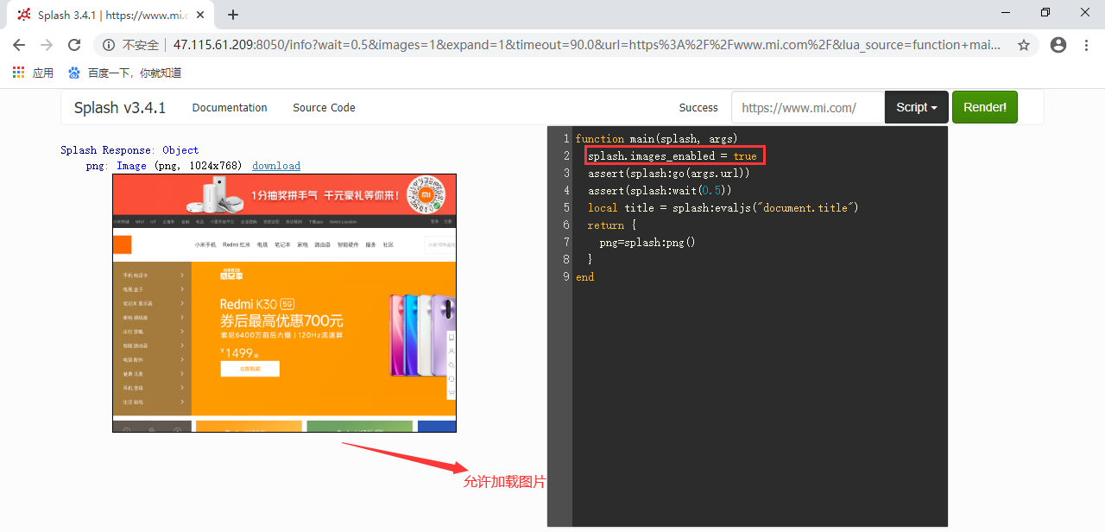Click code line with 'local title = splash:evaljs'

(723, 208)
